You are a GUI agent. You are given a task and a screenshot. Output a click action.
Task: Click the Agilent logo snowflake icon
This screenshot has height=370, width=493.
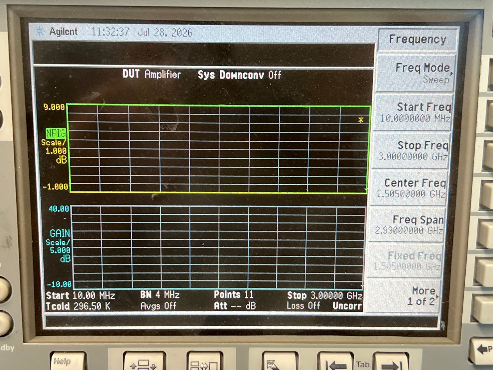click(x=40, y=32)
